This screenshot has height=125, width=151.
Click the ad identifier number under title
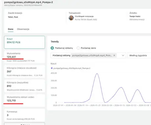tap(33, 5)
